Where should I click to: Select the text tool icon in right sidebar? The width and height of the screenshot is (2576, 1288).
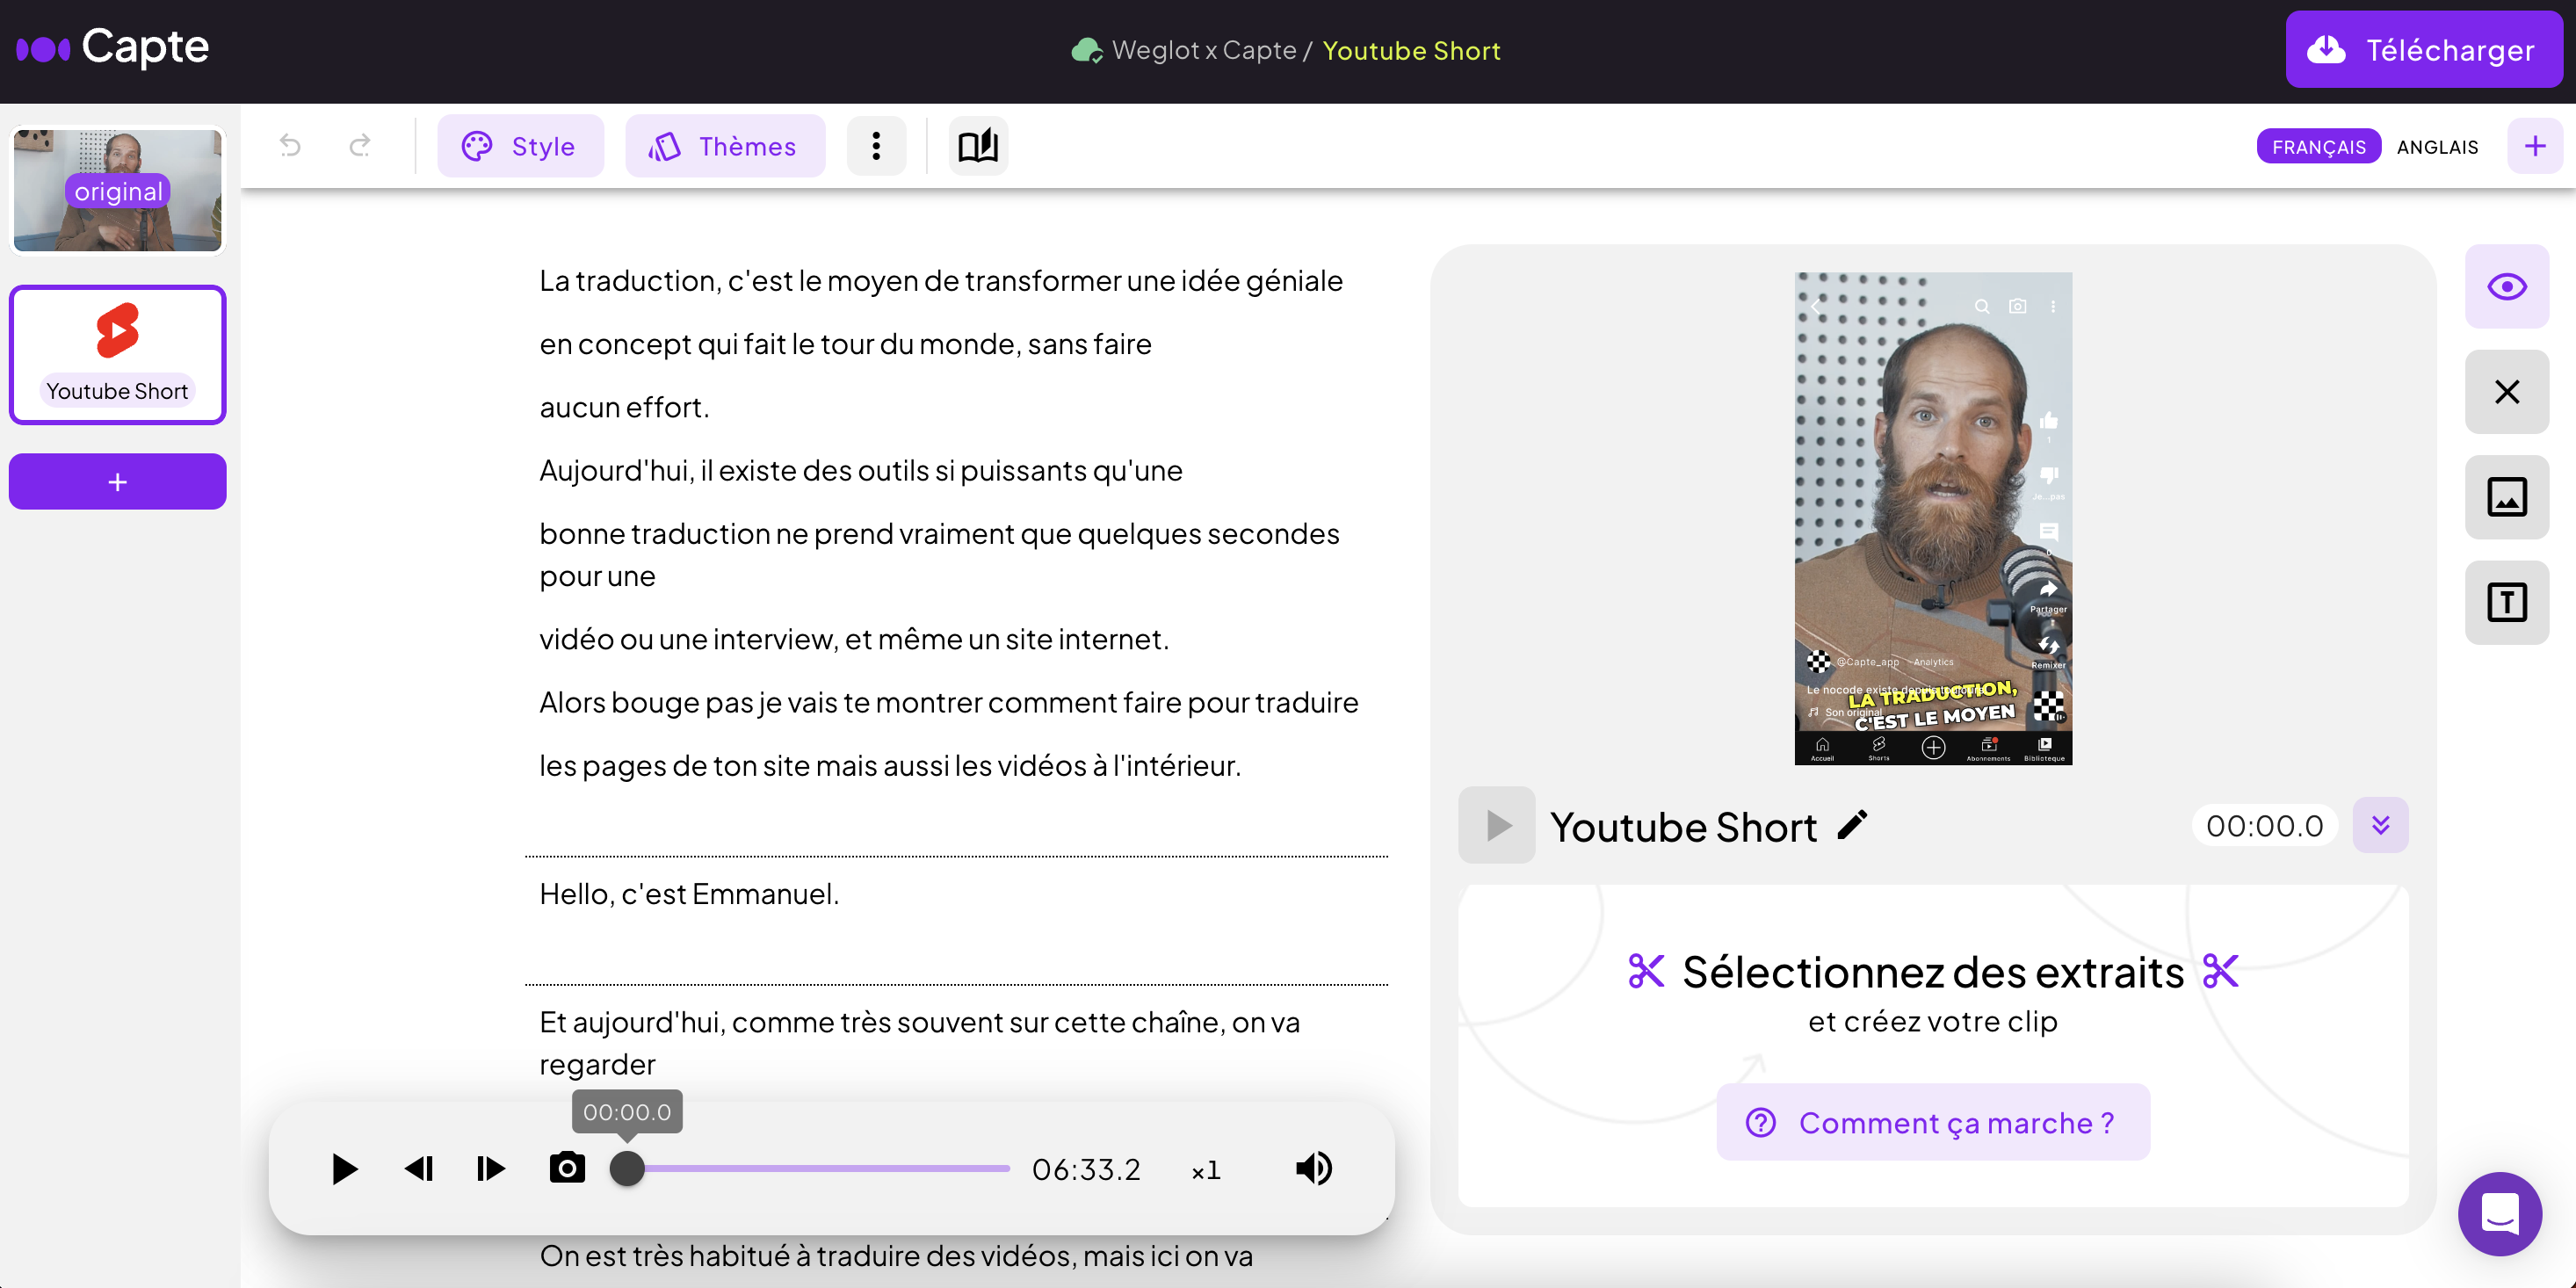[2507, 601]
